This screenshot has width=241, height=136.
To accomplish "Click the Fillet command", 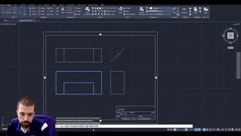I will click(50, 11).
